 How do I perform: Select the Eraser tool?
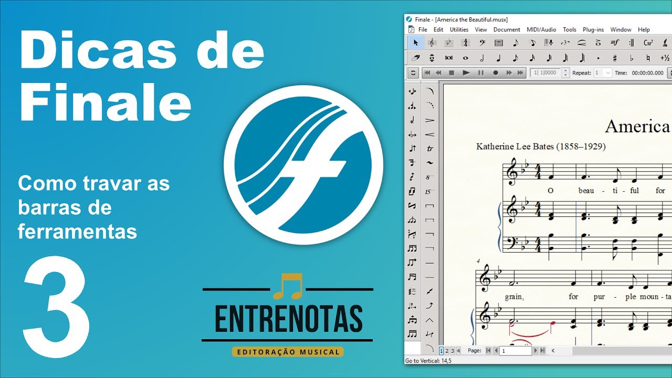(415, 58)
